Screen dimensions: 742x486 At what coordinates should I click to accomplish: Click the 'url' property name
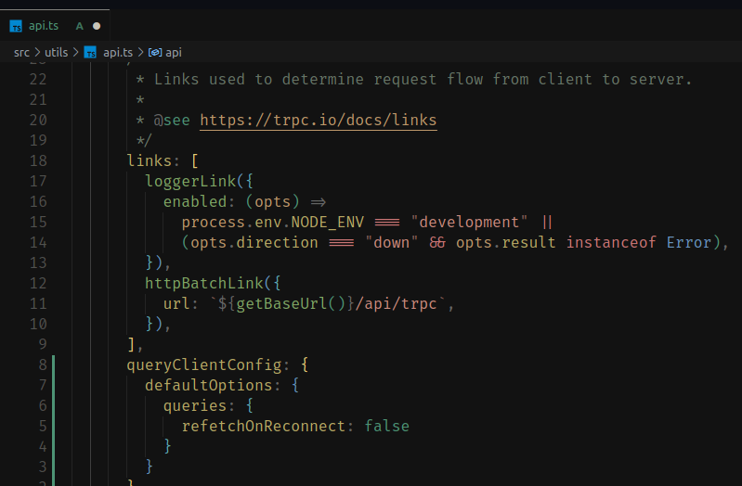click(176, 303)
